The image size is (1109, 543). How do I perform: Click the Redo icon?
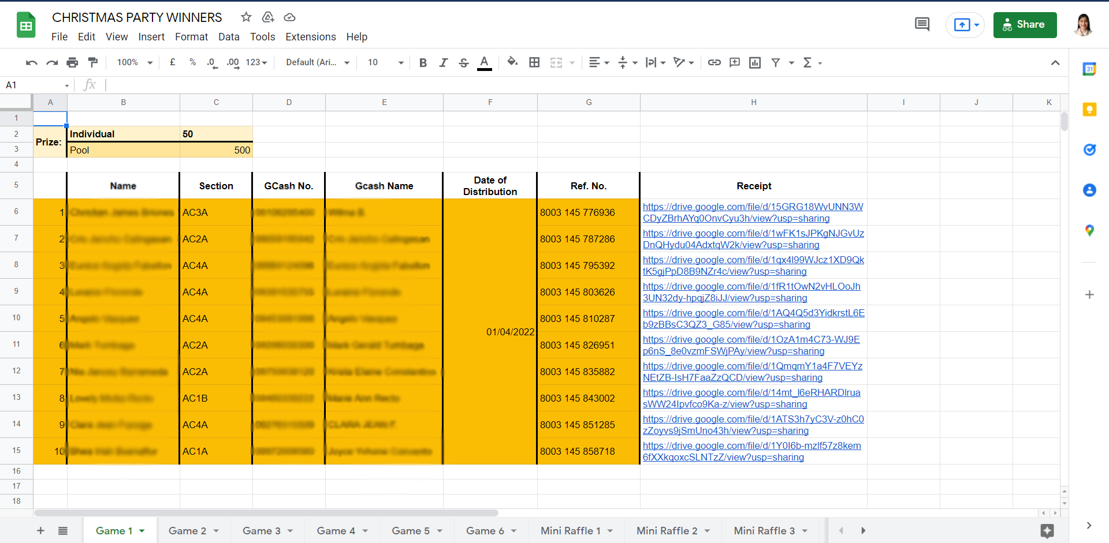[52, 62]
